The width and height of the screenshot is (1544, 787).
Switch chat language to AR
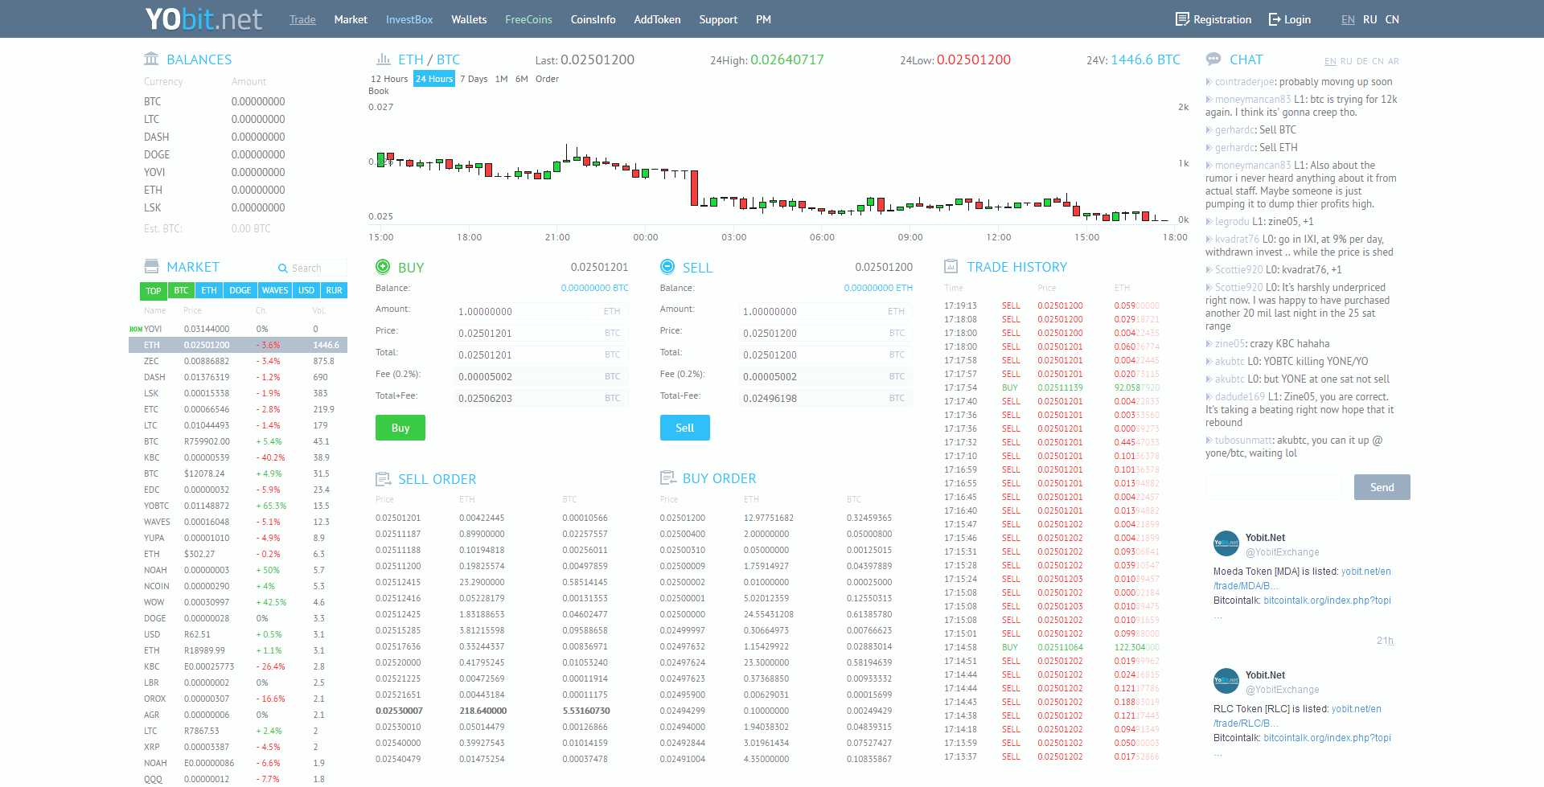click(x=1394, y=61)
